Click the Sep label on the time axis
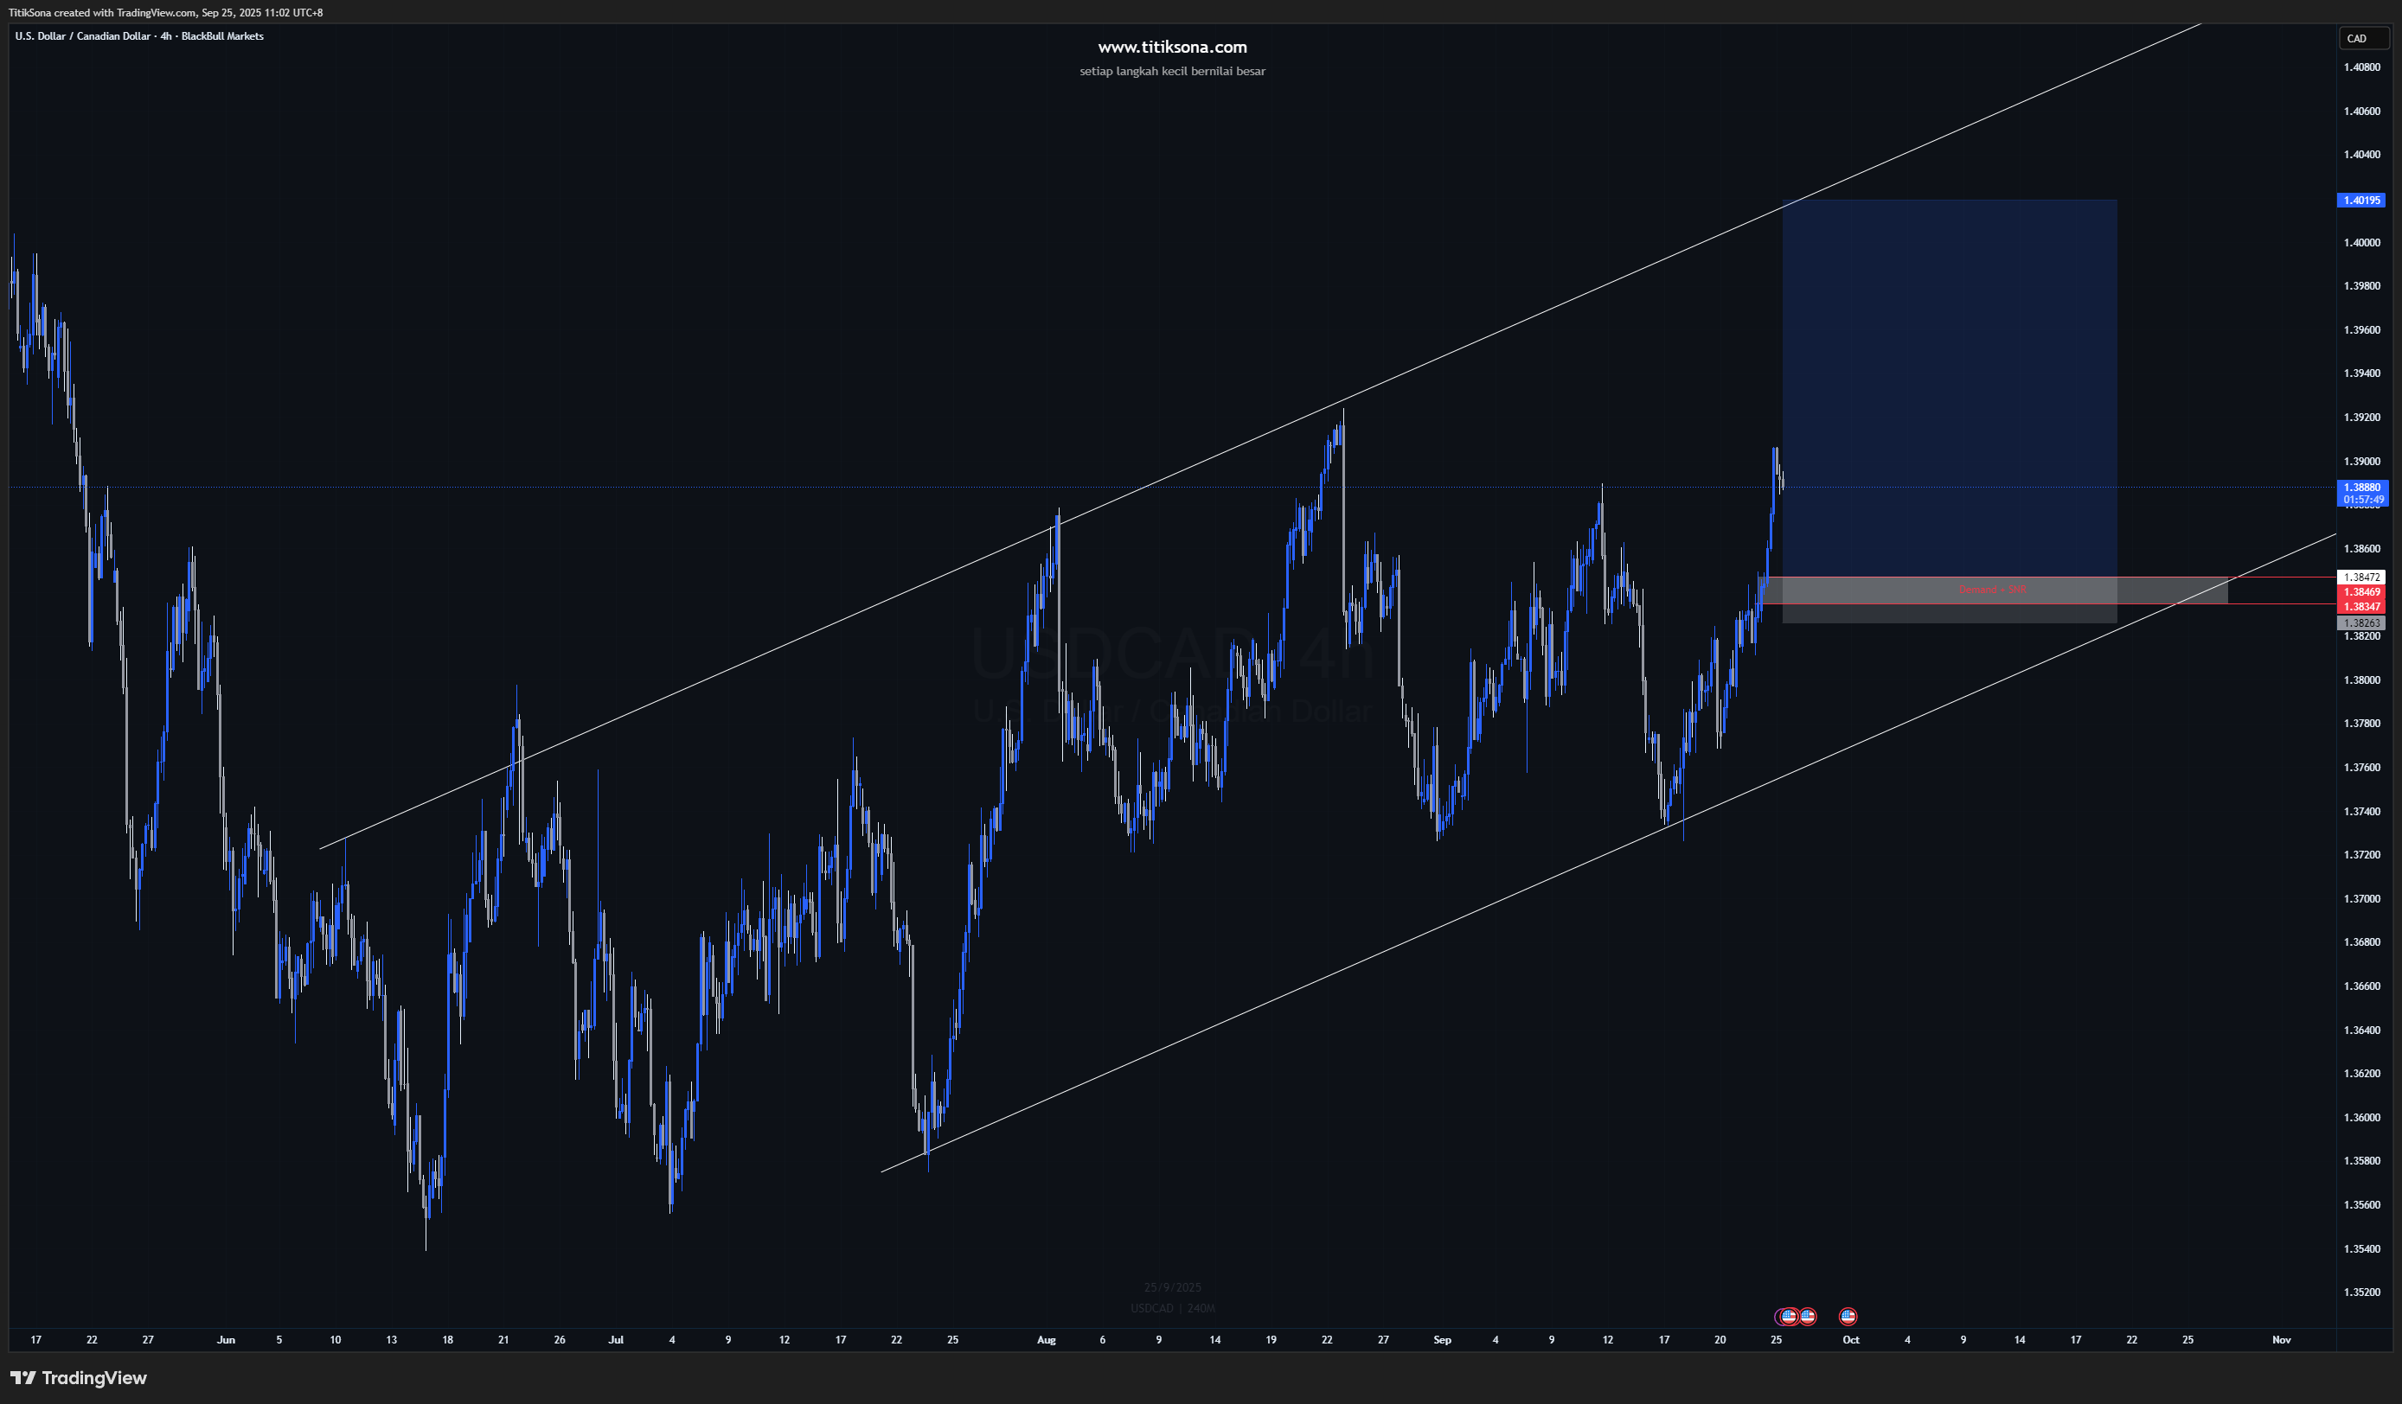 tap(1442, 1339)
